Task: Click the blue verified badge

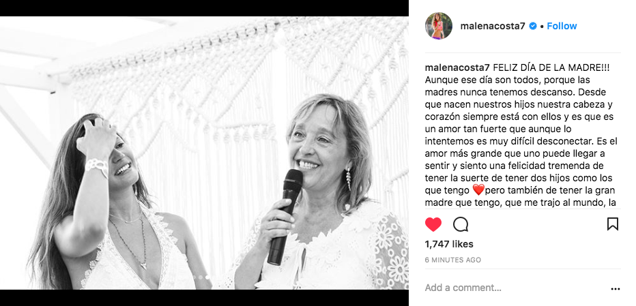Action: 533,26
